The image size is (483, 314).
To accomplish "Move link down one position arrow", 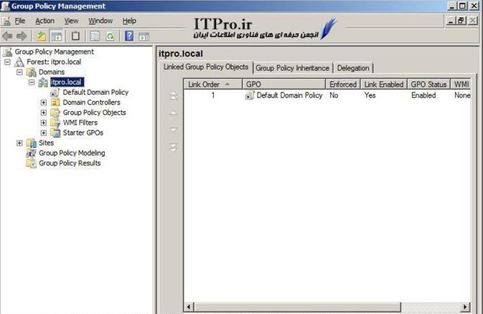I will click(172, 130).
